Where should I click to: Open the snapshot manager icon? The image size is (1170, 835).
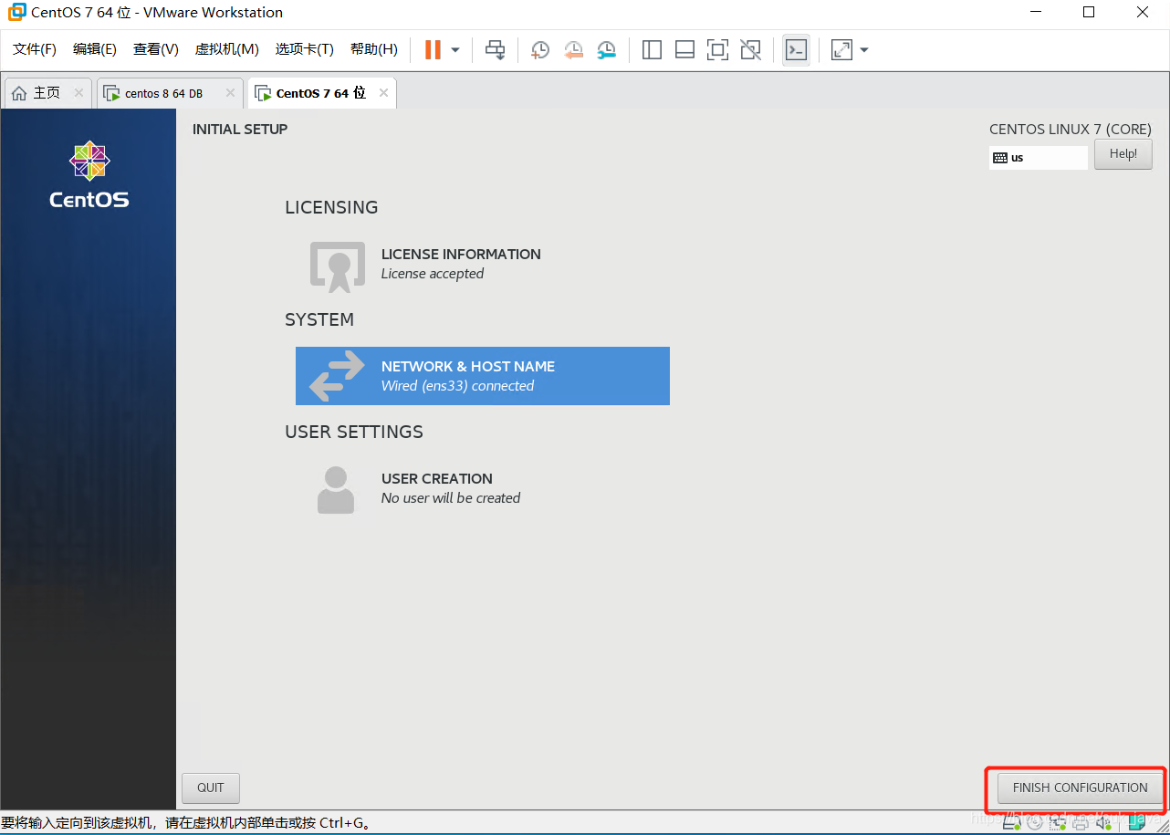(606, 50)
